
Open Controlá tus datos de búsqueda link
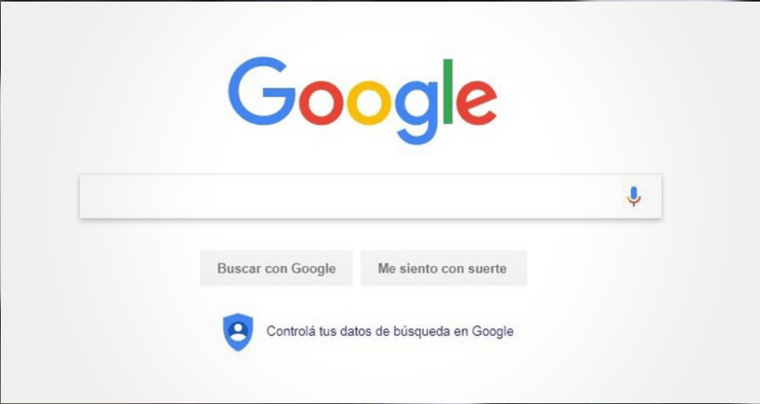click(390, 331)
